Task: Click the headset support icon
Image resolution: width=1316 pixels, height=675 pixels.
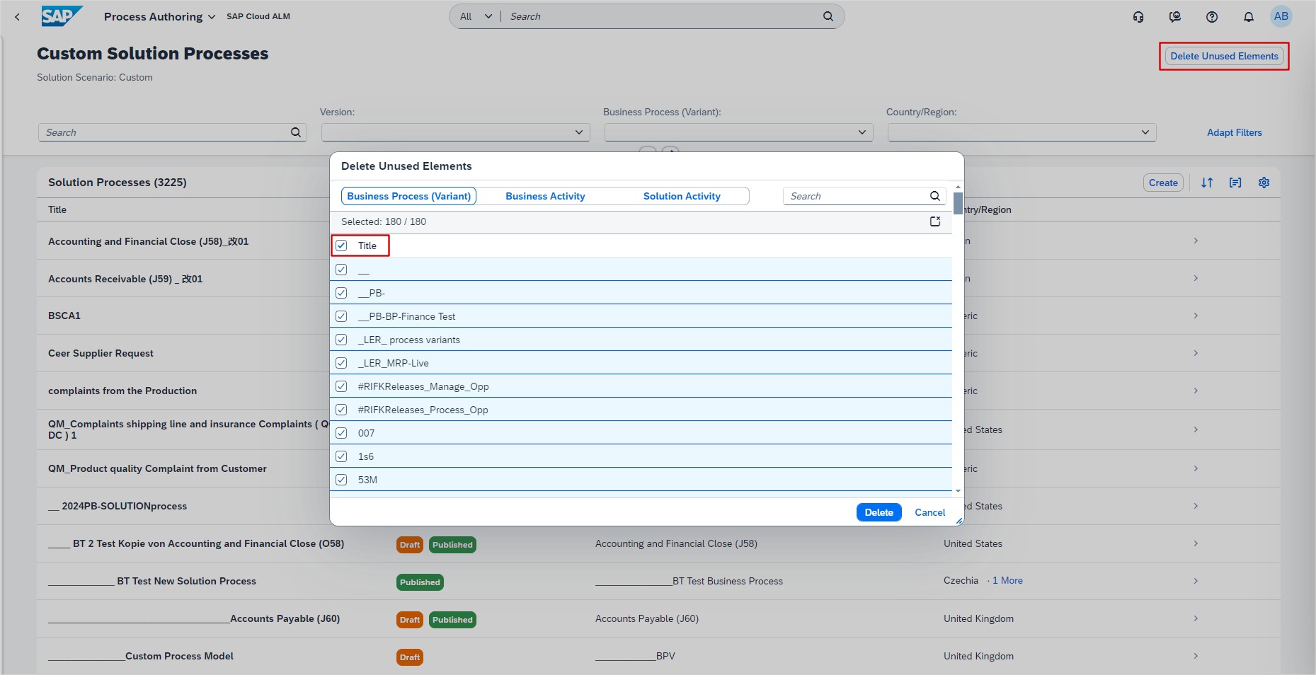Action: (1138, 17)
